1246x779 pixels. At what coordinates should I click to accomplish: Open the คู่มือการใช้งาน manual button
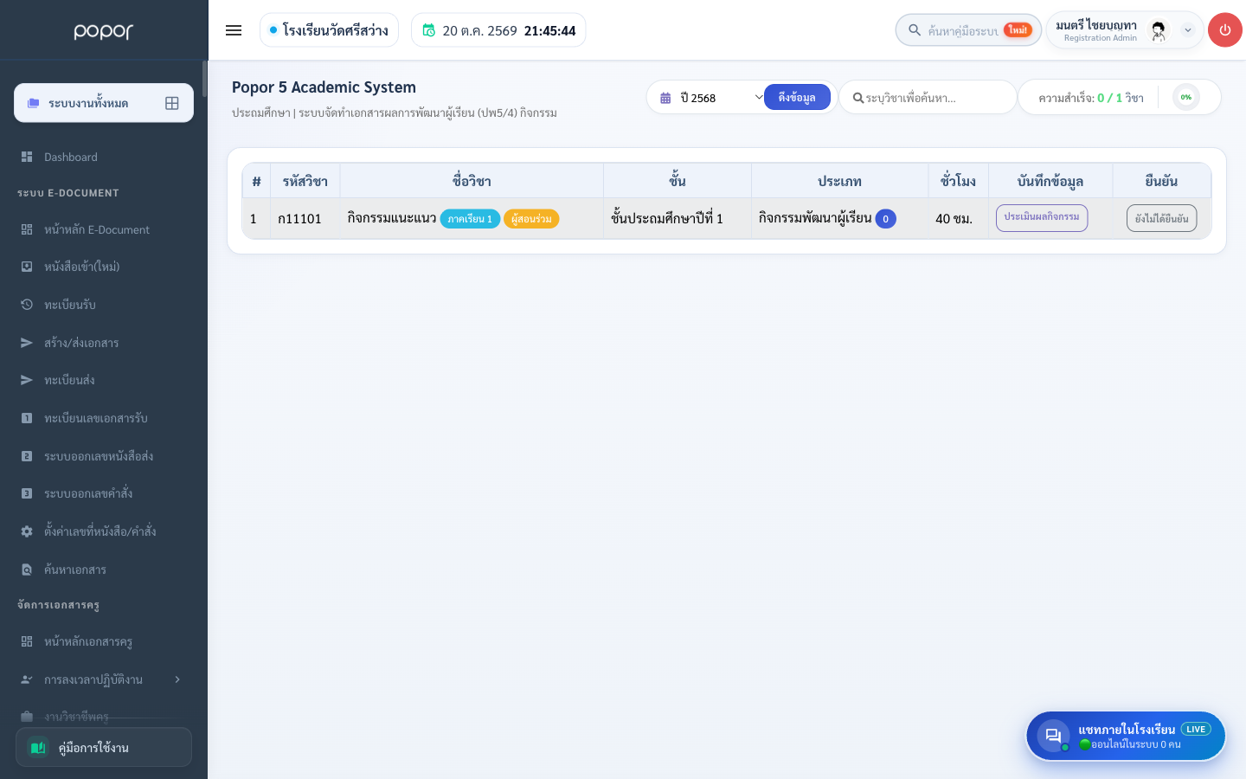[104, 747]
